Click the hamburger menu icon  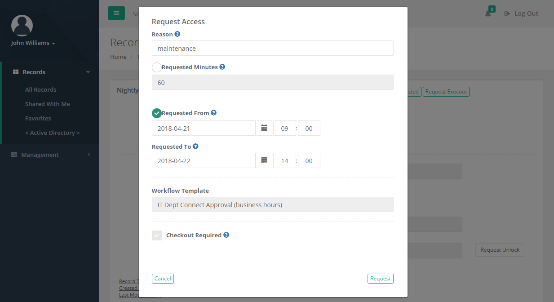pyautogui.click(x=116, y=13)
